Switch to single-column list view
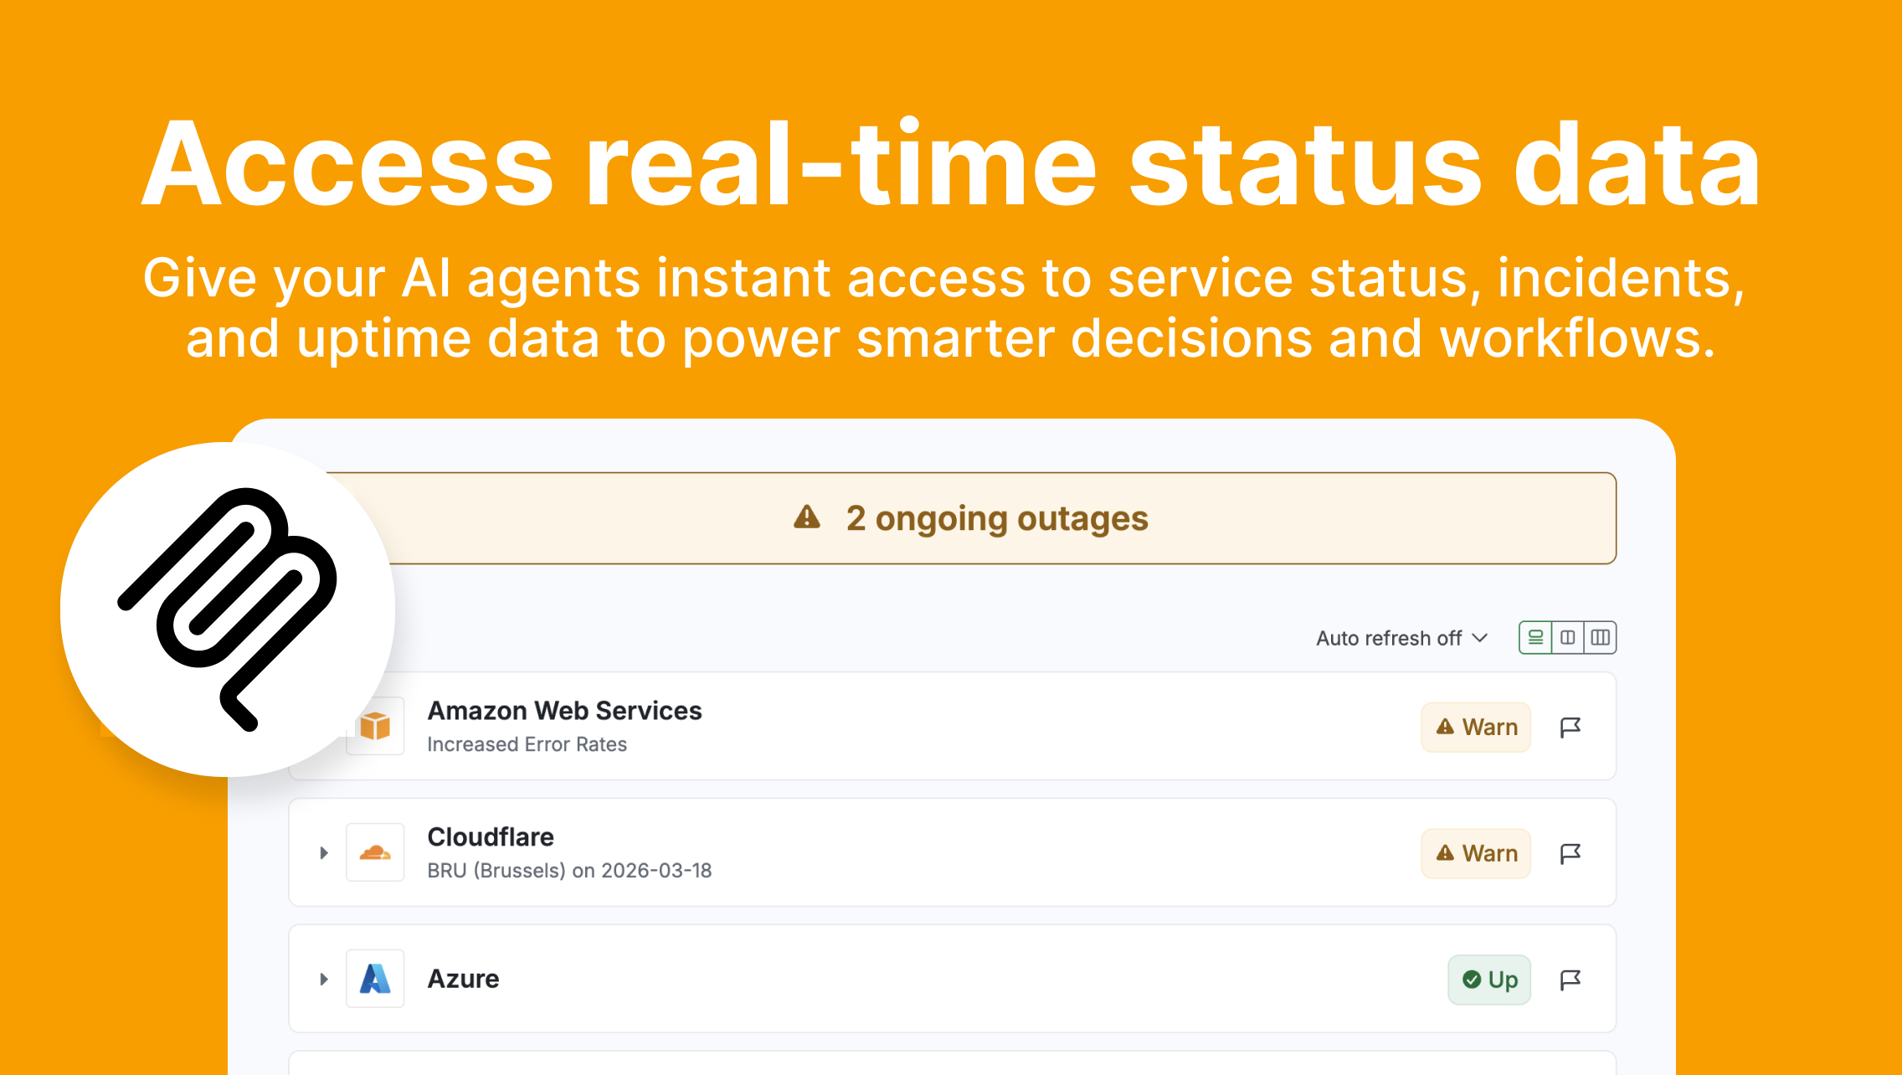The width and height of the screenshot is (1902, 1075). coord(1535,638)
